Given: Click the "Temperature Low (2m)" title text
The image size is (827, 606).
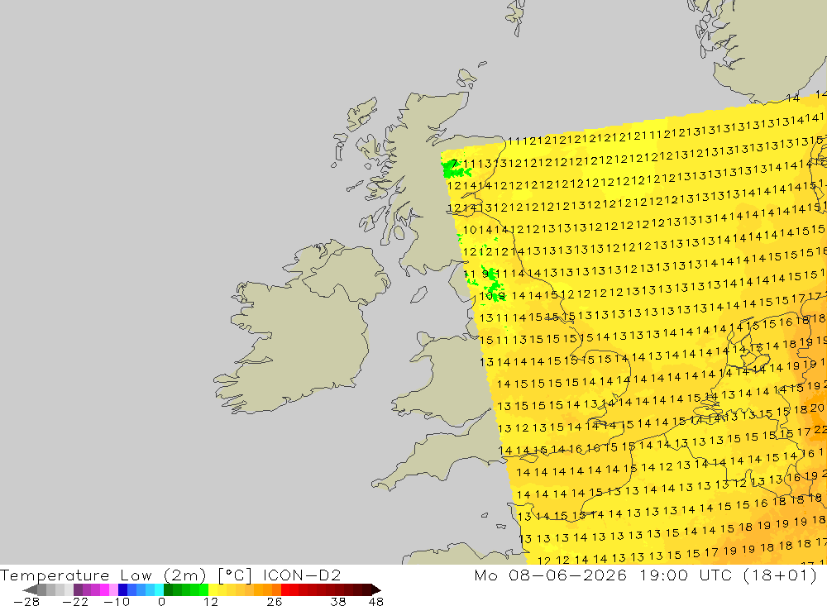Looking at the screenshot, I should point(103,575).
